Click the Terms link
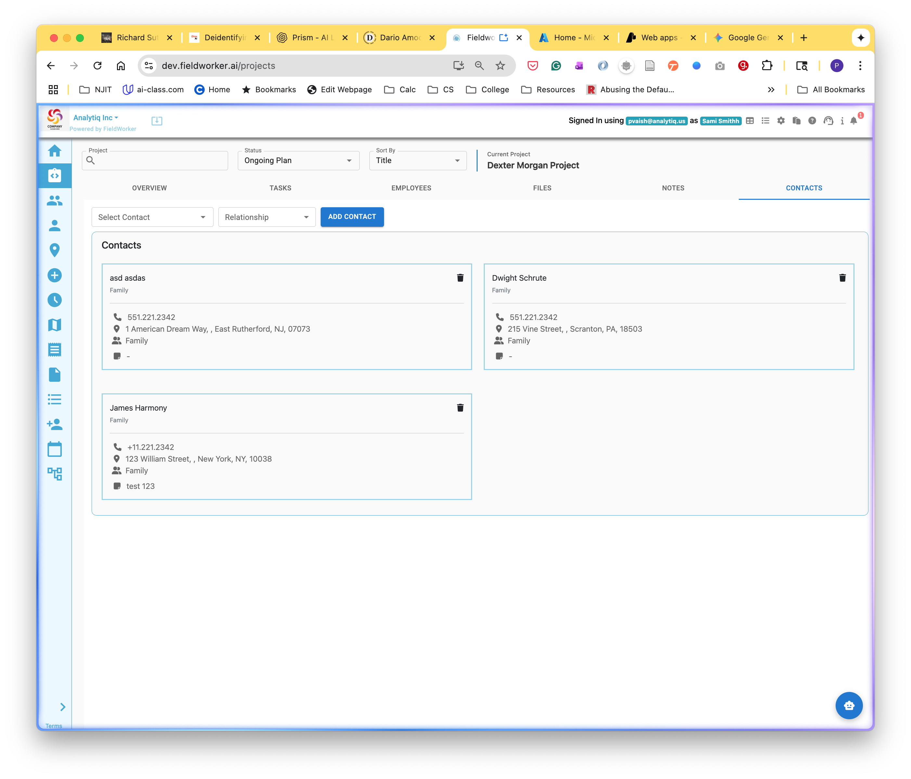The image size is (911, 779). click(54, 726)
